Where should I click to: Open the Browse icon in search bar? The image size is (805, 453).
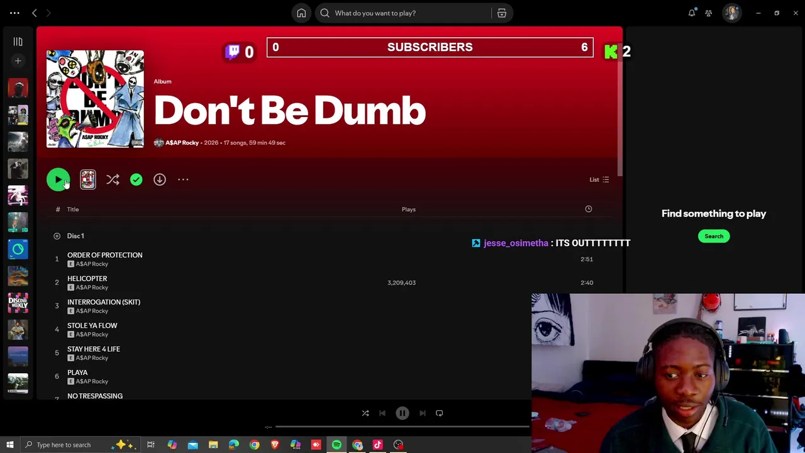tap(502, 13)
